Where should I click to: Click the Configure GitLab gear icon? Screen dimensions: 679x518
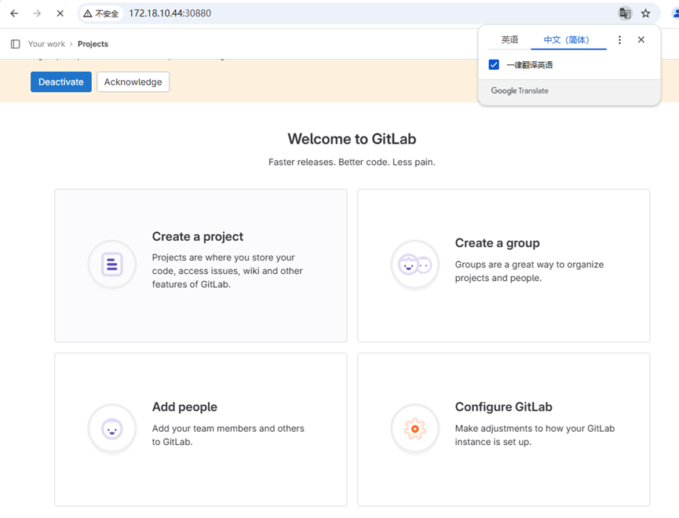[414, 429]
